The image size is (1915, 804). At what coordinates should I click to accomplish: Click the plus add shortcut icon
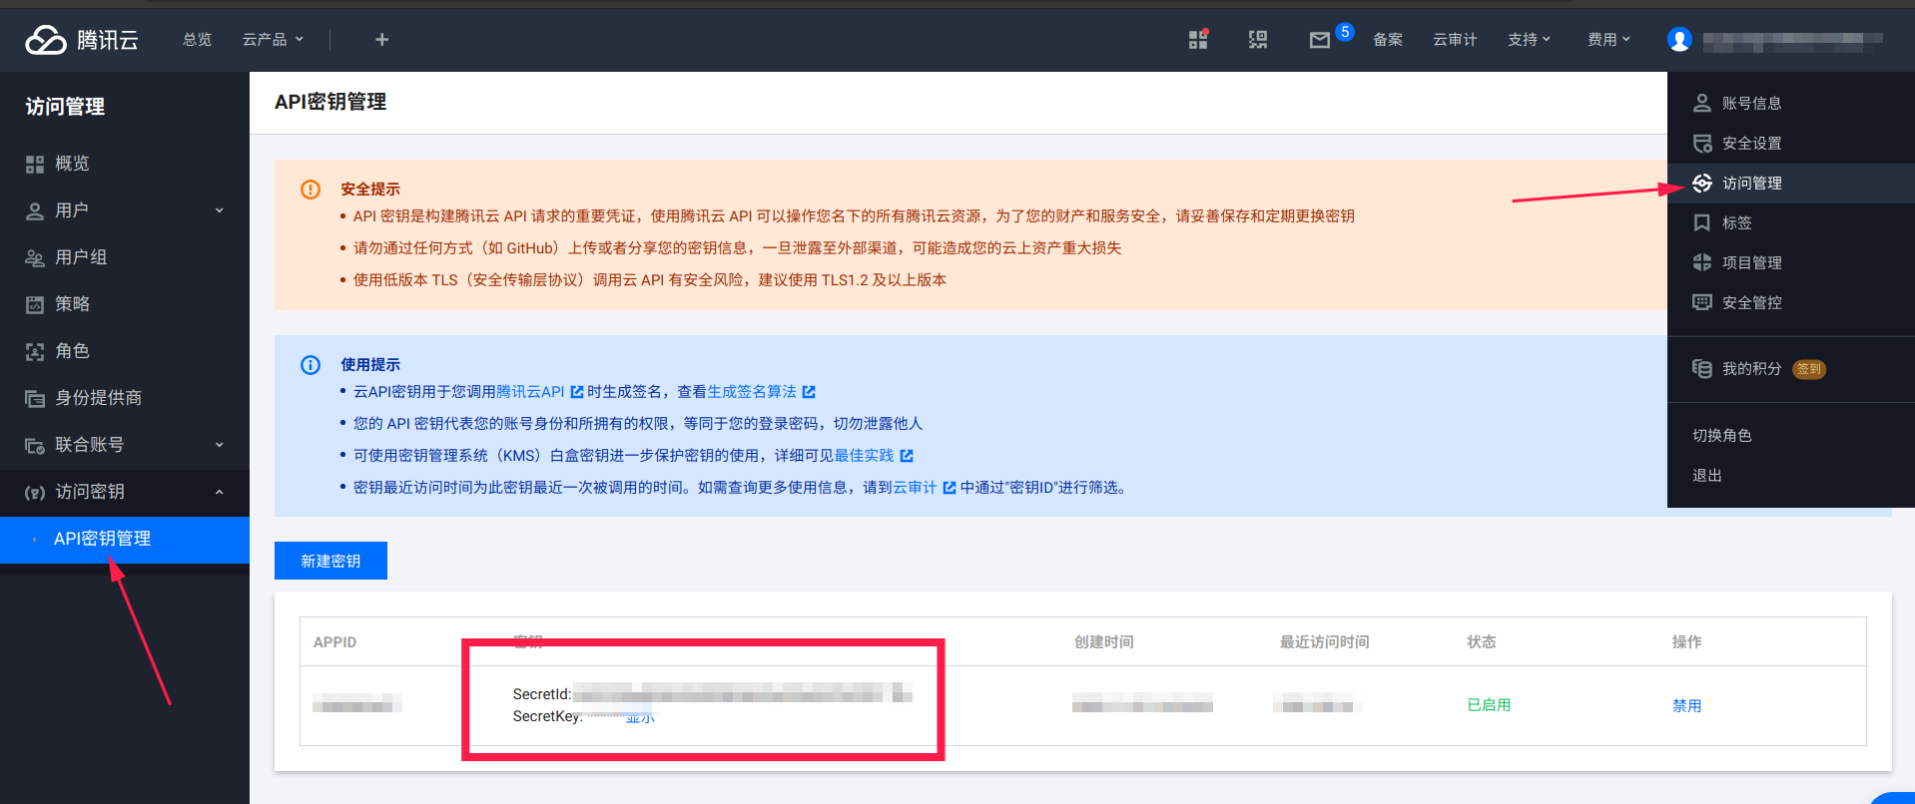click(x=381, y=40)
